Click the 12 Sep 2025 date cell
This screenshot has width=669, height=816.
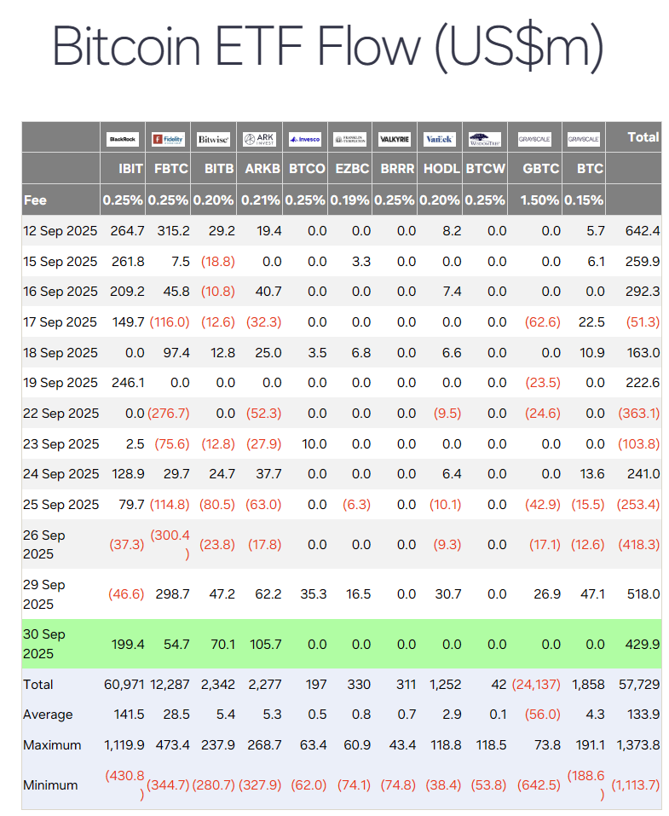click(x=61, y=231)
